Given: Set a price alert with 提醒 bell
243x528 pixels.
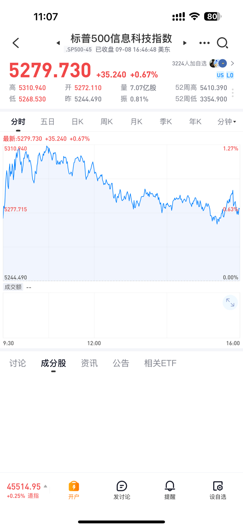Looking at the screenshot, I should pyautogui.click(x=170, y=490).
